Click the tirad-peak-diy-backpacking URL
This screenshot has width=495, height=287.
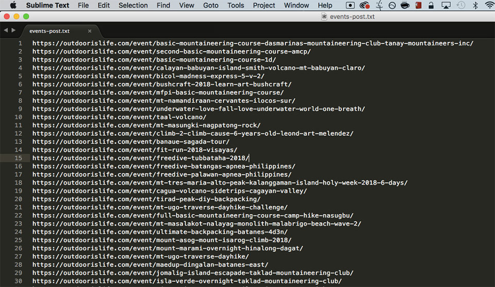coord(146,199)
